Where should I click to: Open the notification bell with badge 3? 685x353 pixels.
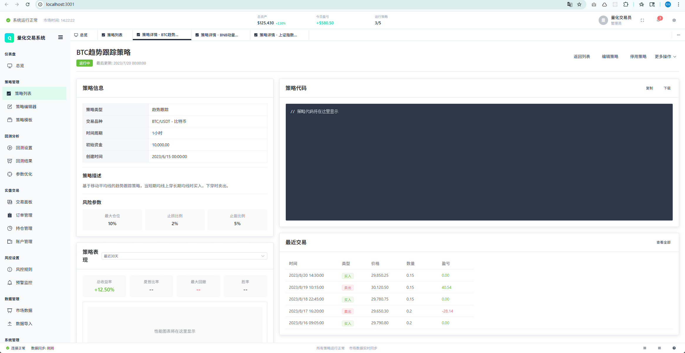(658, 20)
